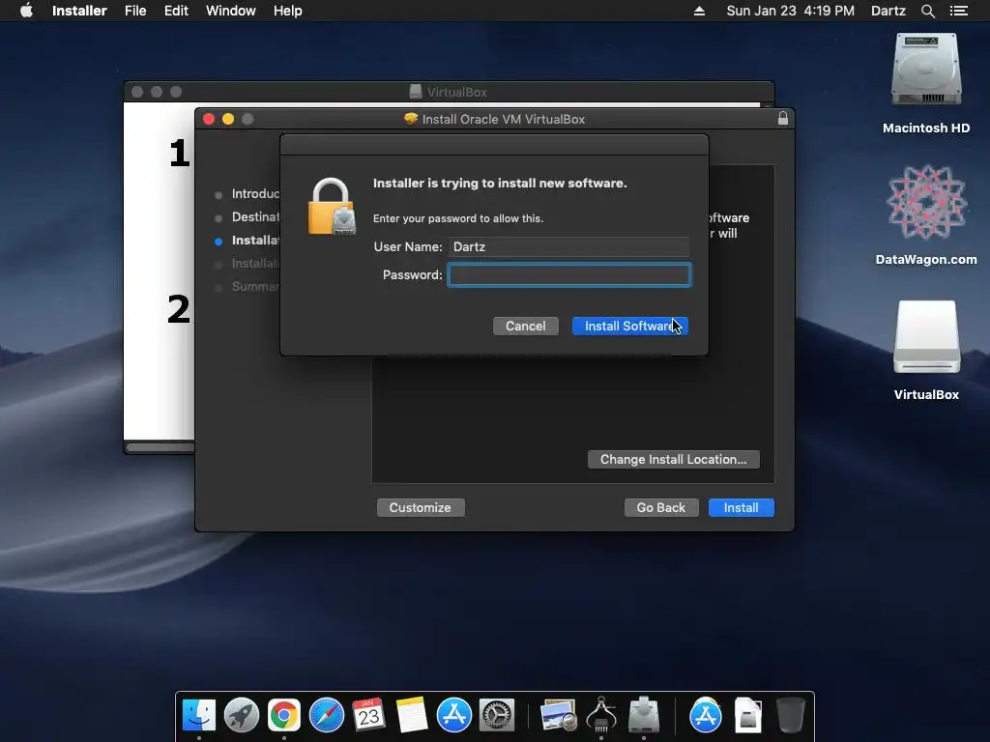
Task: Close the Install Oracle VM VirtualBox window
Action: click(x=209, y=119)
